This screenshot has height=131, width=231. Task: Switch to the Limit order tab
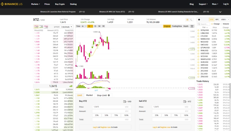80,95
